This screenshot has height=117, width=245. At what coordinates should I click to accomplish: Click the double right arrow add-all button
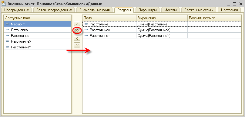point(77,31)
